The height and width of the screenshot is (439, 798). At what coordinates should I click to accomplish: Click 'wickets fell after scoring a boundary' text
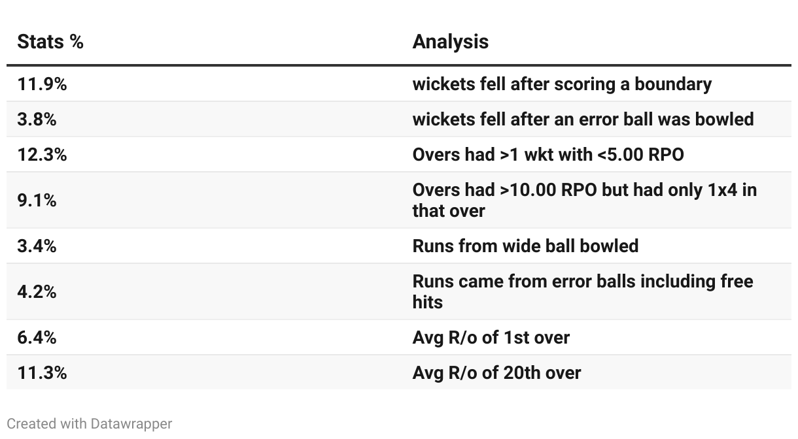(562, 84)
